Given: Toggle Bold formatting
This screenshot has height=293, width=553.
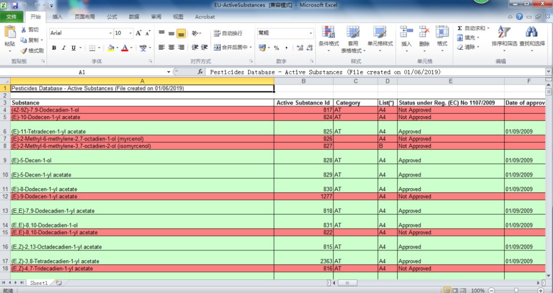Looking at the screenshot, I should click(54, 48).
